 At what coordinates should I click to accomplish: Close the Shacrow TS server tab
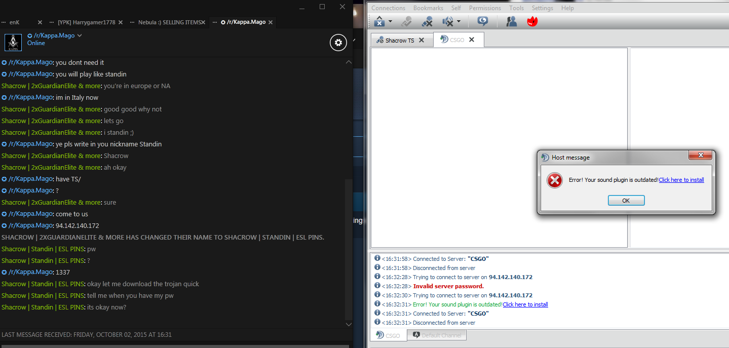(422, 41)
